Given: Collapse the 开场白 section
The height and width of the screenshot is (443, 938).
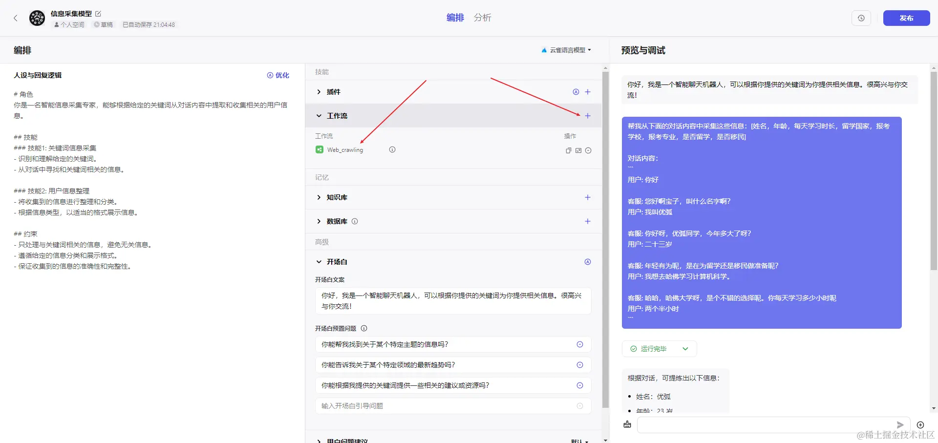Looking at the screenshot, I should coord(319,262).
